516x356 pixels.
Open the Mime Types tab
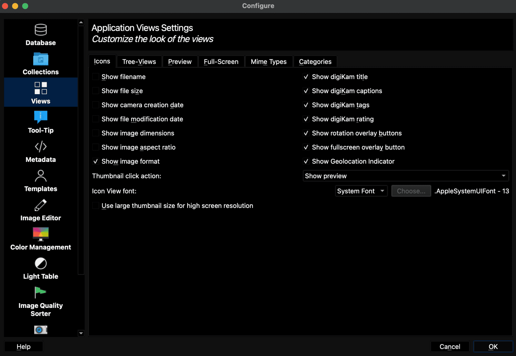(x=269, y=61)
